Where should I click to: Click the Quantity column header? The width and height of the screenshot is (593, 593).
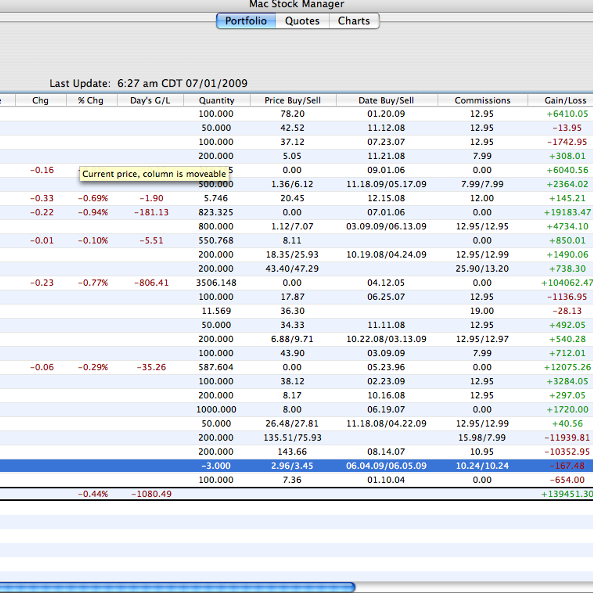[216, 100]
